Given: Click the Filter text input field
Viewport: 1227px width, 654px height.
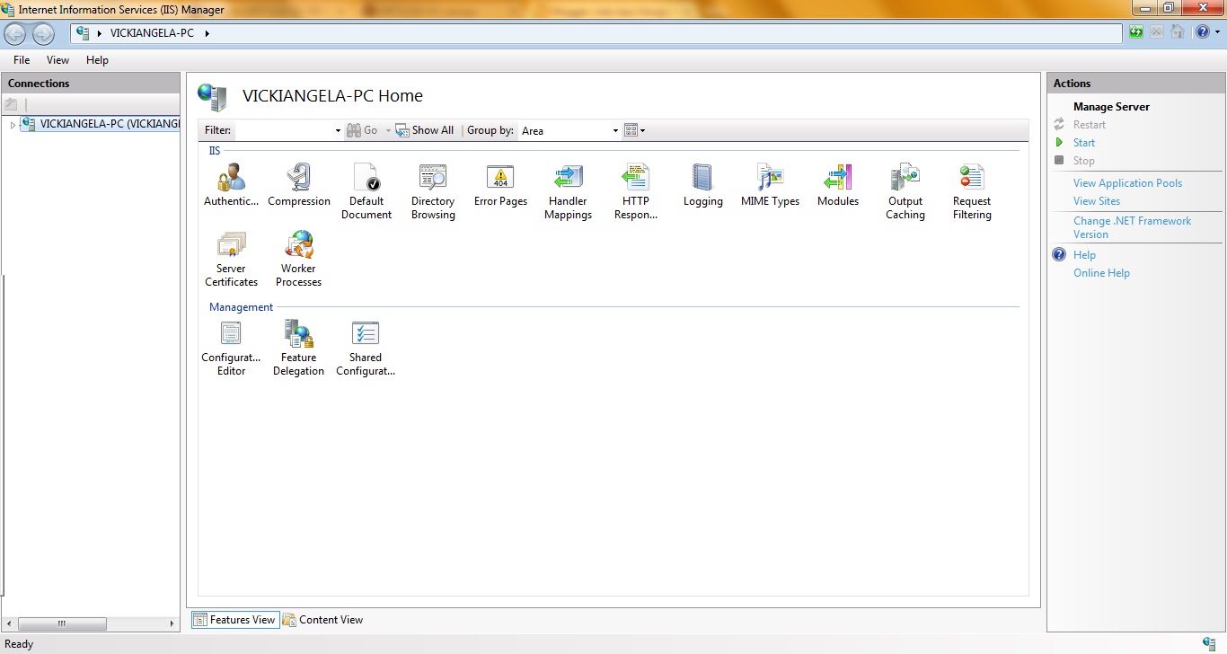Looking at the screenshot, I should [284, 130].
